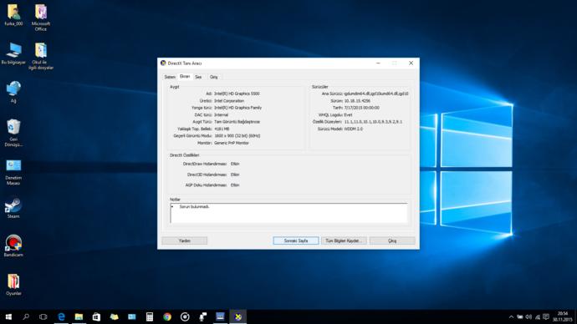The height and width of the screenshot is (324, 577).
Task: Open the furka_000 user folder icon
Action: pyautogui.click(x=13, y=15)
